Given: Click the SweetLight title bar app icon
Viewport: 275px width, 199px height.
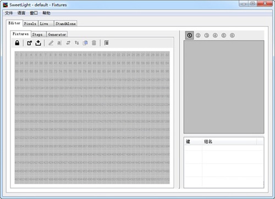Looking at the screenshot, I should (5, 5).
